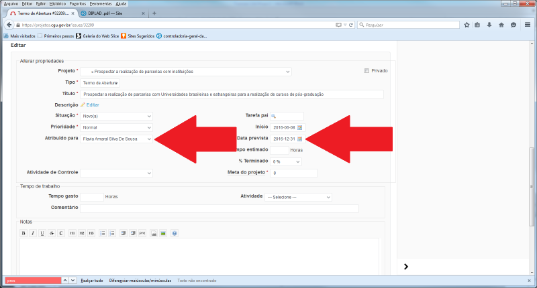Screen dimensions: 537x288
Task: Click the Bold button in Notas toolbar
Action: (x=23, y=233)
